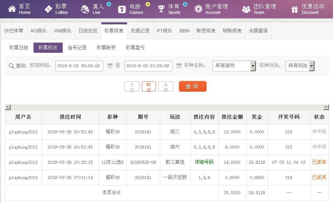
Task: Switch to the 账变报表 tab
Action: tap(206, 31)
